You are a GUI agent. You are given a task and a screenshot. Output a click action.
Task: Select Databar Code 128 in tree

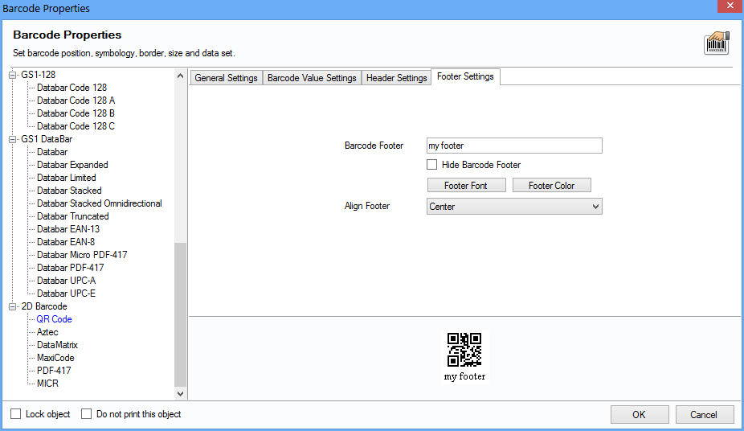(x=72, y=88)
